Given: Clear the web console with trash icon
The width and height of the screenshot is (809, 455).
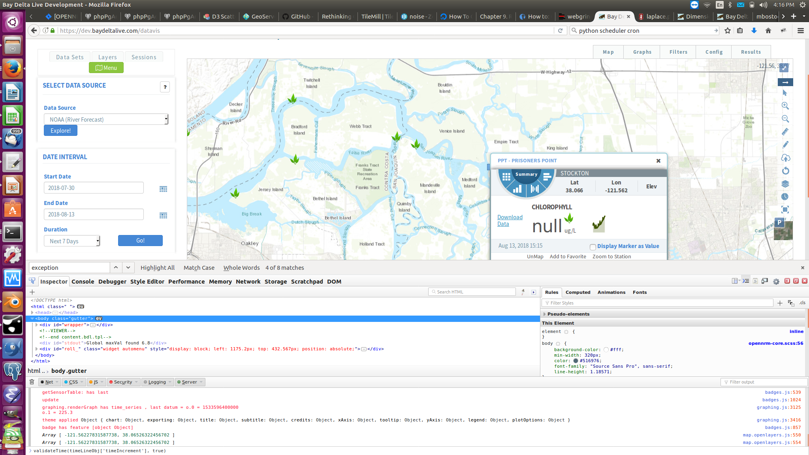Looking at the screenshot, I should (32, 382).
